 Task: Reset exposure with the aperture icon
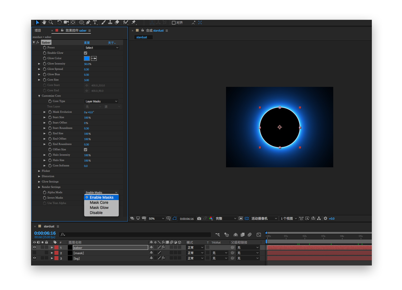[325, 218]
